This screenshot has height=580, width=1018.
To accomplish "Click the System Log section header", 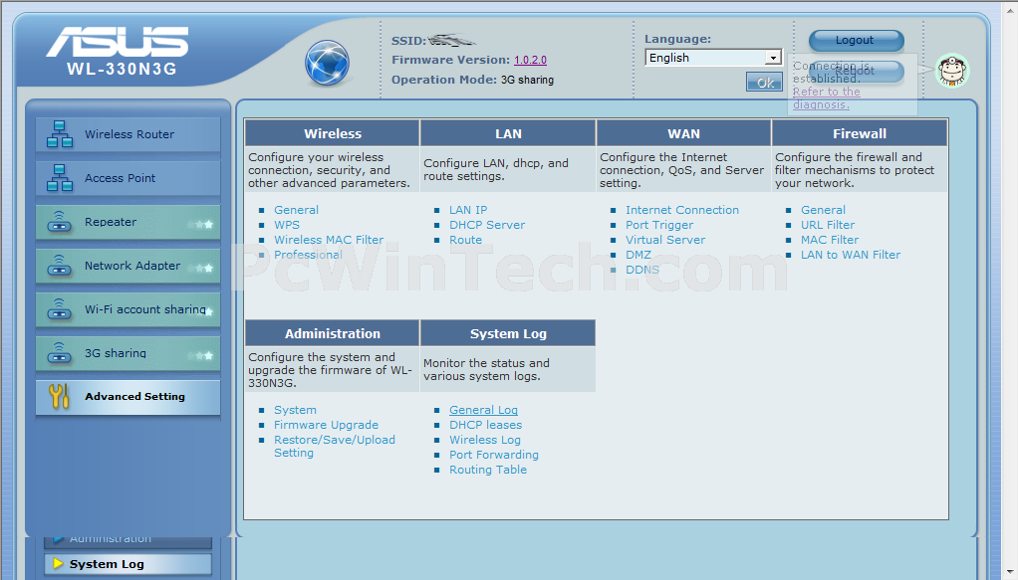I will coord(508,333).
